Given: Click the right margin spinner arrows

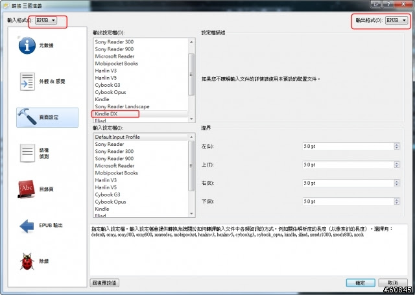Looking at the screenshot, I should (396, 183).
